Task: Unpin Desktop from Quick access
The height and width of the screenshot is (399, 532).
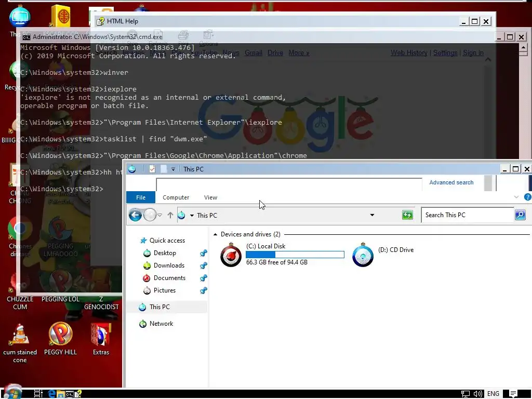Action: pyautogui.click(x=204, y=253)
